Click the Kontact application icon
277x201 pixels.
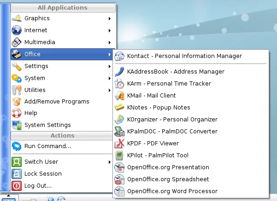[x=119, y=56]
